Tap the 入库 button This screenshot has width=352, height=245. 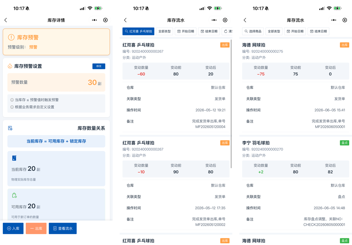coord(13,229)
